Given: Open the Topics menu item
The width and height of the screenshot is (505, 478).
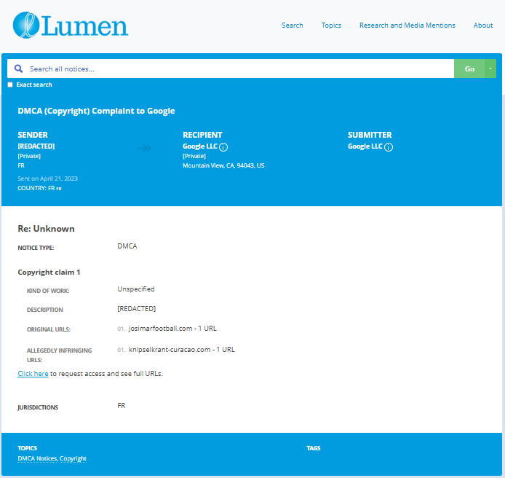Looking at the screenshot, I should coord(331,26).
